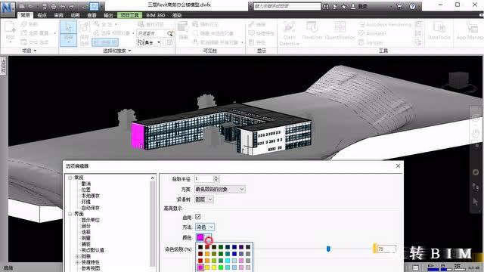Viewport: 484px width, 272px height.
Task: Switch to the BIM 360 ribbon tab
Action: [x=155, y=15]
